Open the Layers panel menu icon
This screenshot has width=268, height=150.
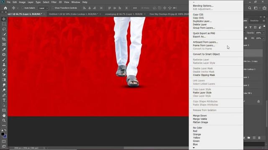tap(264, 21)
